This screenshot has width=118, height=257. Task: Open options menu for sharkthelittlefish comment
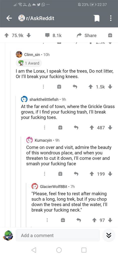pos(44,128)
